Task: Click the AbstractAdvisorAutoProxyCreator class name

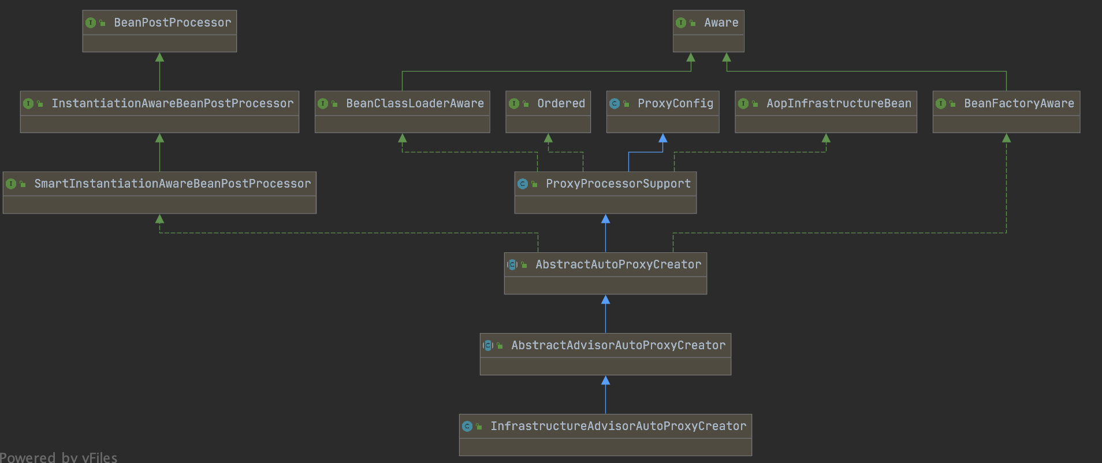Action: [618, 345]
